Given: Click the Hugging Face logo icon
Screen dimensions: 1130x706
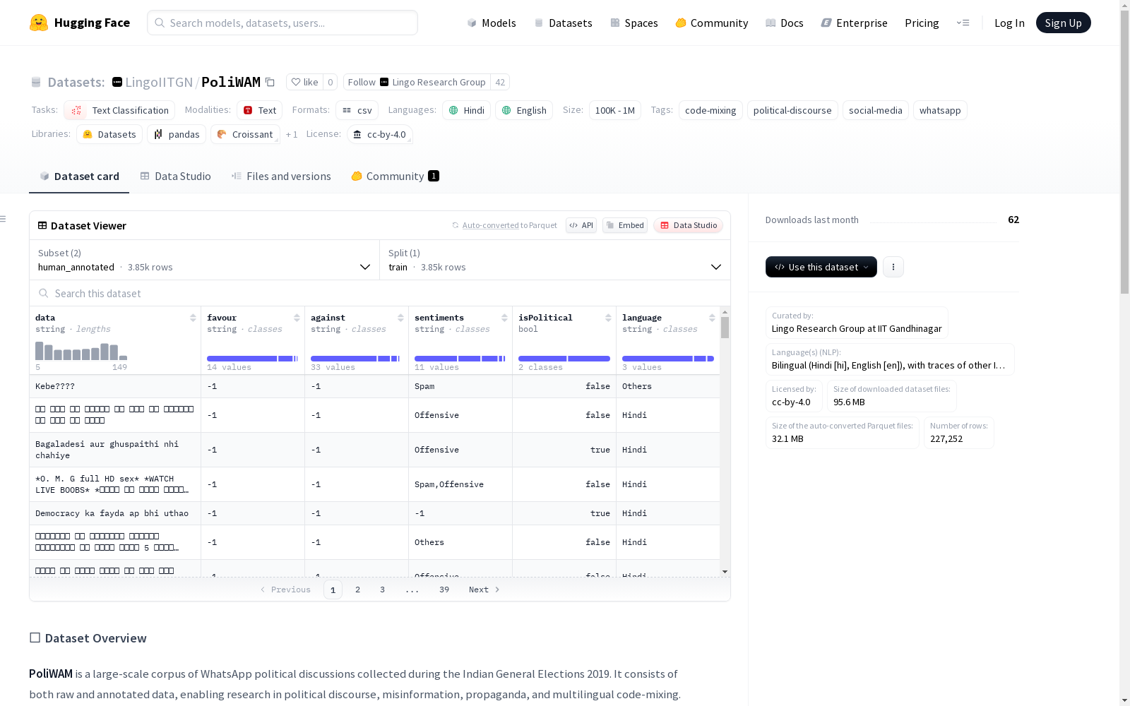Looking at the screenshot, I should point(39,23).
